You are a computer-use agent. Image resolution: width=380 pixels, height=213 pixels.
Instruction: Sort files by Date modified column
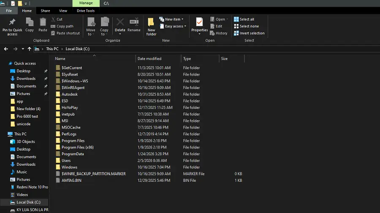[149, 59]
